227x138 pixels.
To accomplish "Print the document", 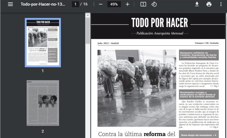I will pos(209,4).
